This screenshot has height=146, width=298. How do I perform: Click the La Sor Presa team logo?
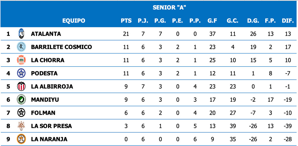click(x=21, y=126)
